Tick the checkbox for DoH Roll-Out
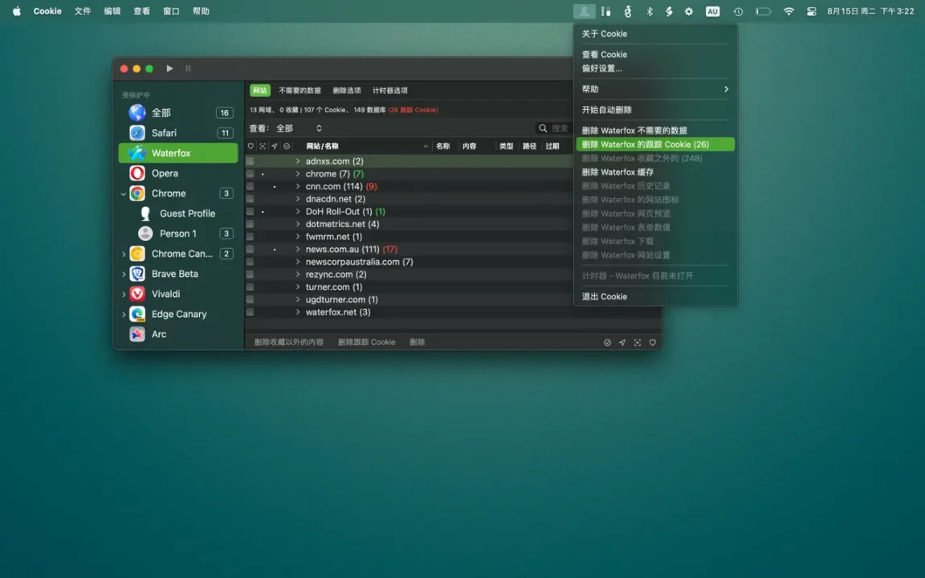925x578 pixels. (x=251, y=212)
